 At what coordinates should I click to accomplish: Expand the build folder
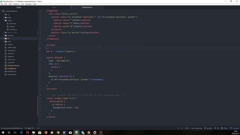[x=4, y=18]
